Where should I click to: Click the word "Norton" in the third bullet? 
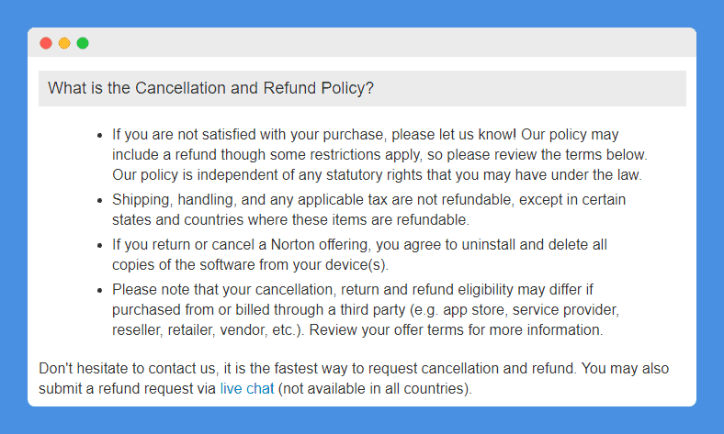pos(292,244)
